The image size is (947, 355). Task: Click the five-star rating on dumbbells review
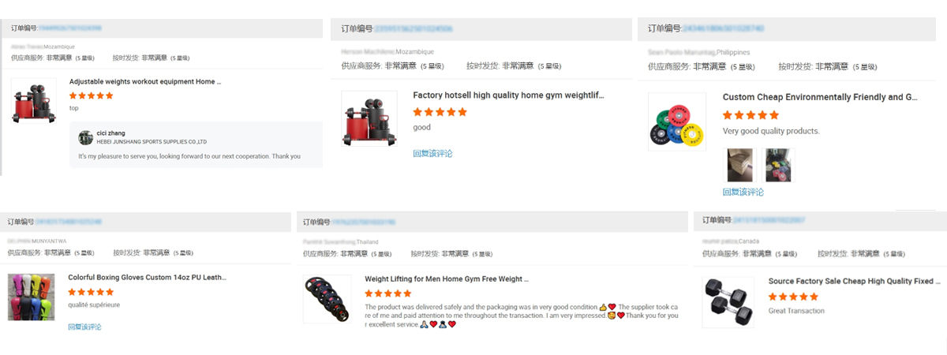coord(793,297)
